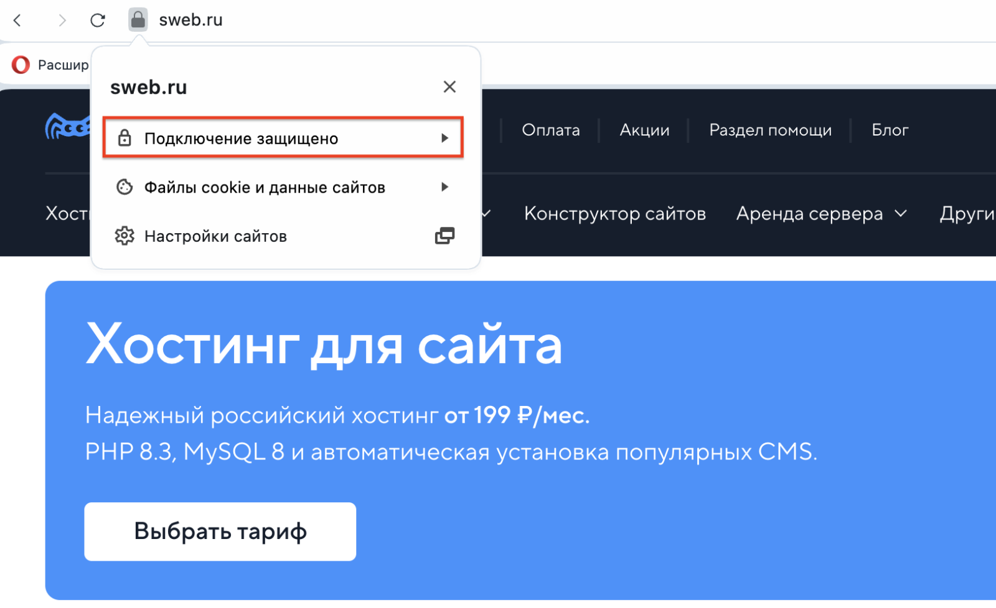
Task: Click the padlock icon in the address bar
Action: point(138,20)
